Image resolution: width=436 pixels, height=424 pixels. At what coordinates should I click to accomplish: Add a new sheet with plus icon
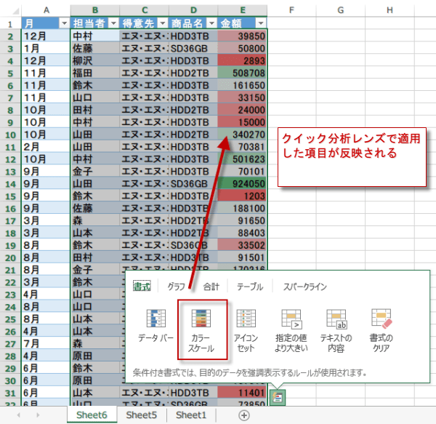coord(244,415)
